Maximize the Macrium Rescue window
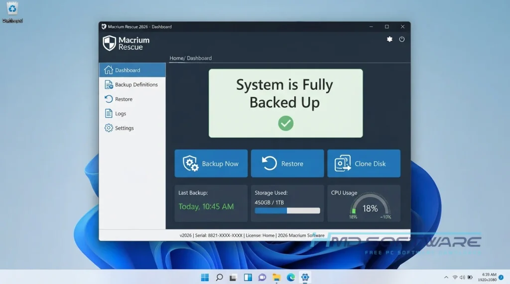510x284 pixels. pos(386,27)
